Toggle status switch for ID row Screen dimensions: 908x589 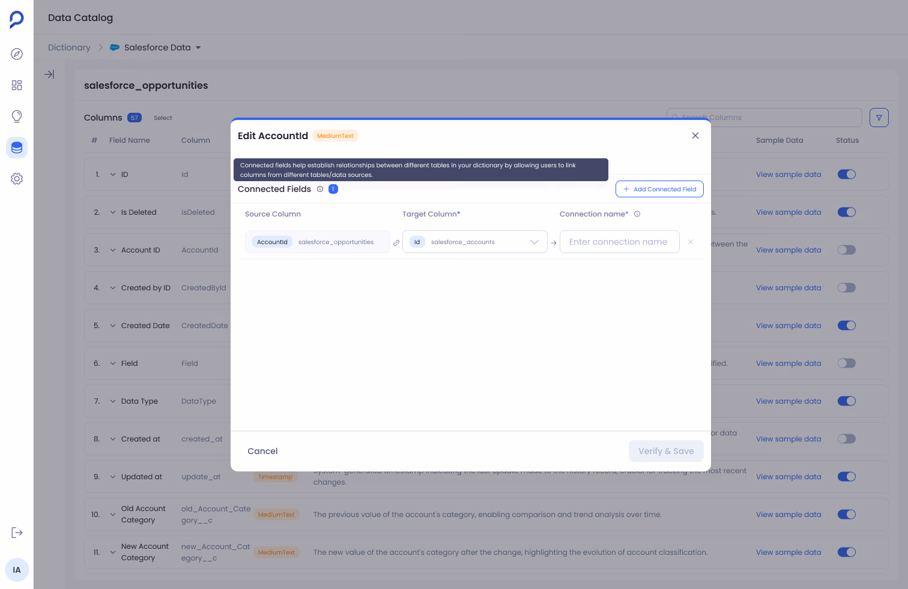(x=847, y=175)
